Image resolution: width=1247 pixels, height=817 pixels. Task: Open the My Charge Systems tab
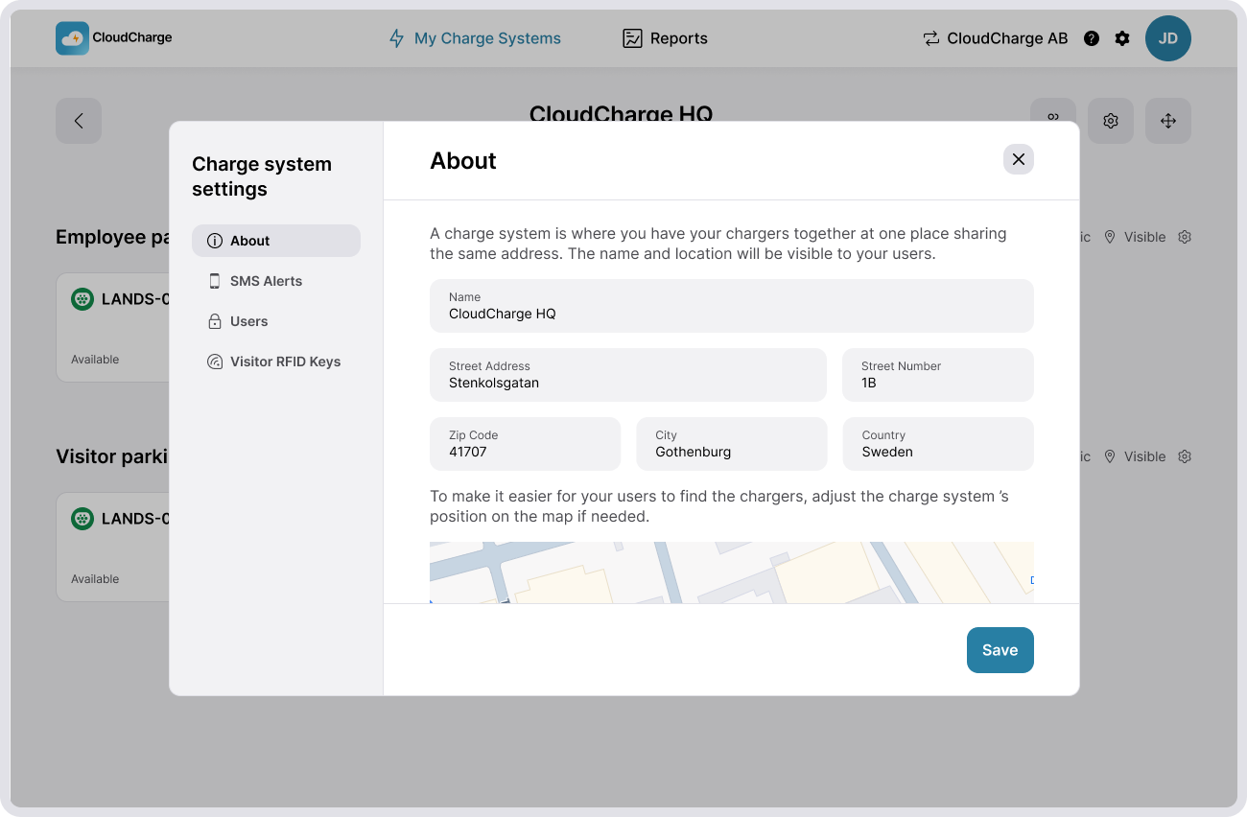(475, 38)
